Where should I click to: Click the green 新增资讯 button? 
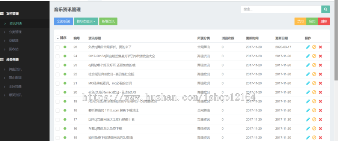tap(108, 21)
